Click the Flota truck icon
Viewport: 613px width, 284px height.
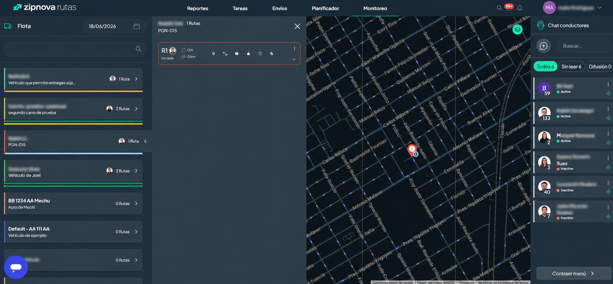tap(8, 26)
